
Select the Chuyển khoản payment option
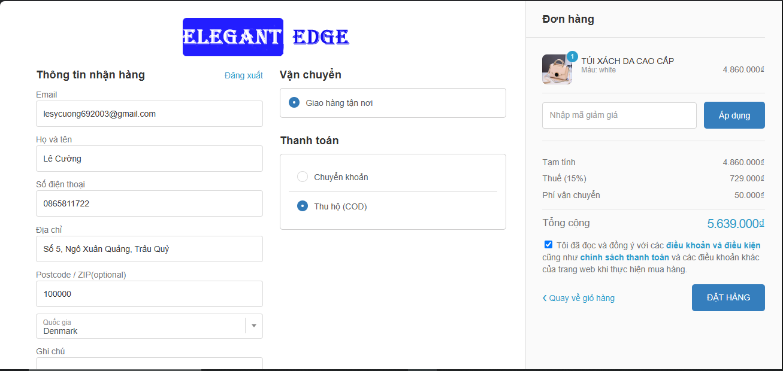(x=302, y=177)
